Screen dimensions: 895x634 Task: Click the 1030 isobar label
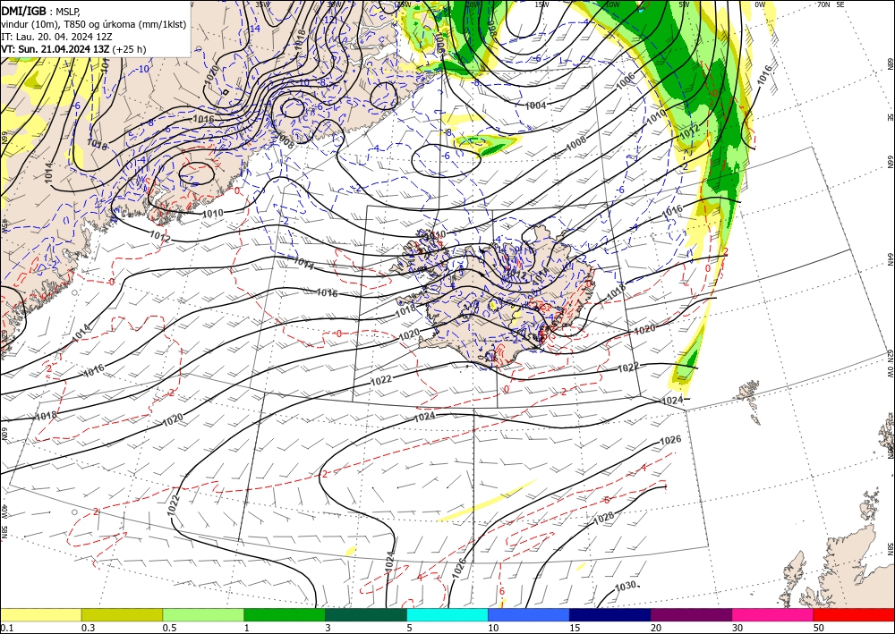pyautogui.click(x=626, y=587)
